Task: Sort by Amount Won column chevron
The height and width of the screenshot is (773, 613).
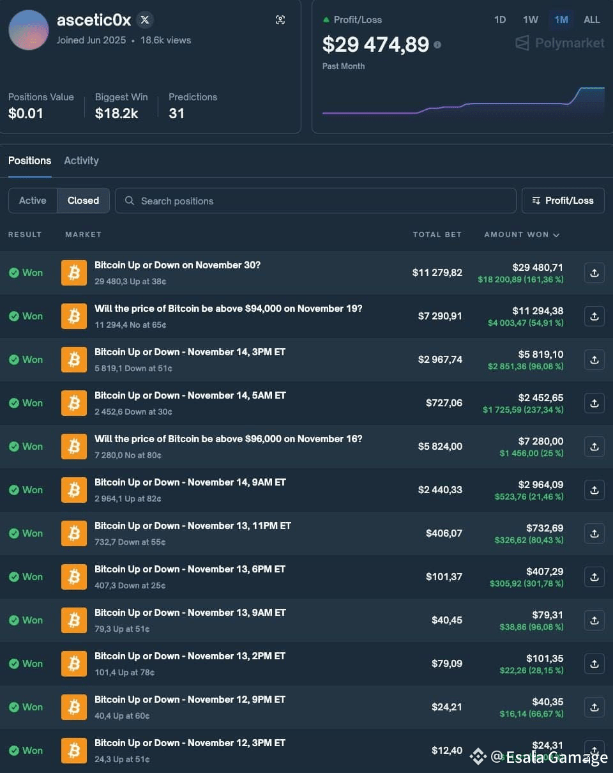Action: [x=556, y=235]
